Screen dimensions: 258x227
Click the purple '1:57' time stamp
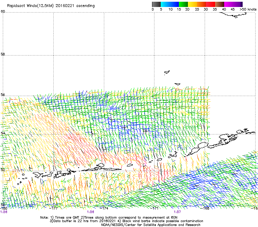pyautogui.click(x=177, y=212)
